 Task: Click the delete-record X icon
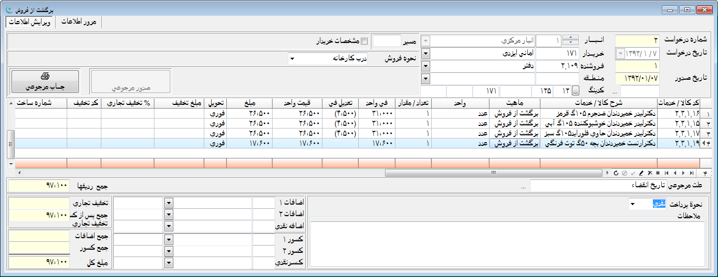[649, 173]
